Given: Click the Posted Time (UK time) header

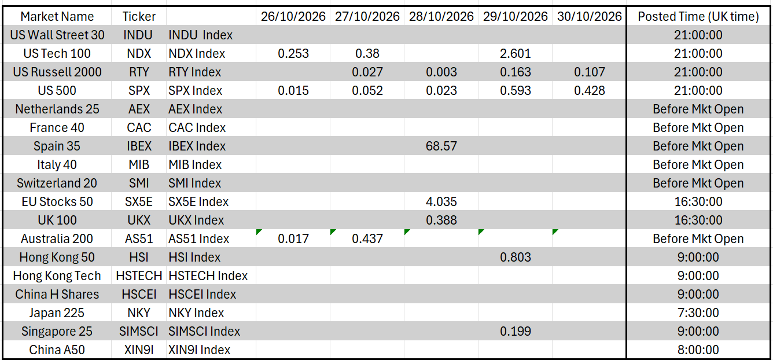Looking at the screenshot, I should [x=698, y=16].
